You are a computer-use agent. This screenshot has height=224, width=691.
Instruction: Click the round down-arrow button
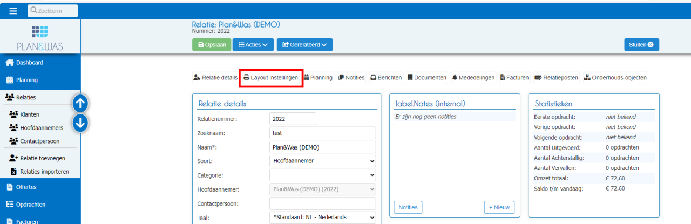80,123
